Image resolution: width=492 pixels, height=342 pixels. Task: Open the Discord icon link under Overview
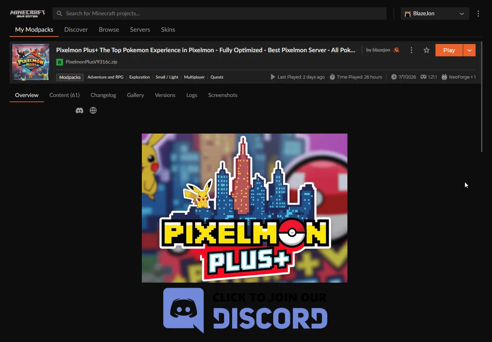pos(80,110)
